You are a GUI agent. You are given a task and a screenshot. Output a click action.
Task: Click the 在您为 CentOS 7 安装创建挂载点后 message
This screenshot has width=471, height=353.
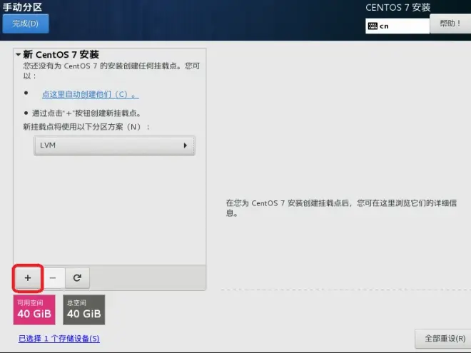(342, 208)
